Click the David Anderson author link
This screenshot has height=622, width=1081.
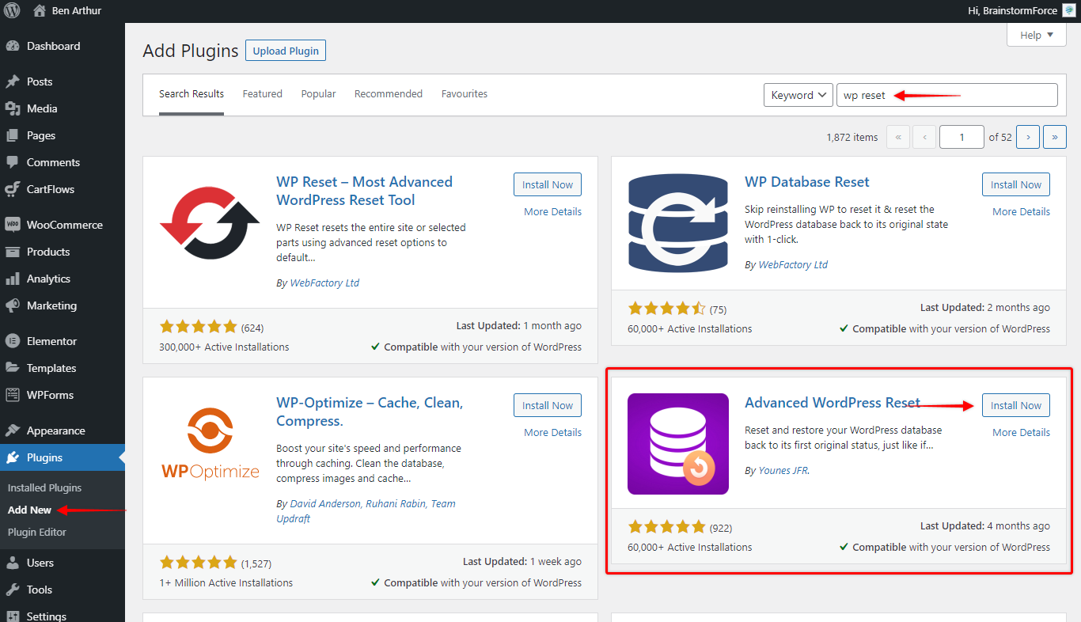pos(326,503)
